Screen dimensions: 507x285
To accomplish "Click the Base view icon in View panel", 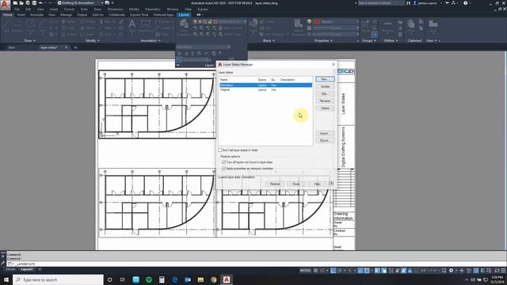I will [x=433, y=26].
